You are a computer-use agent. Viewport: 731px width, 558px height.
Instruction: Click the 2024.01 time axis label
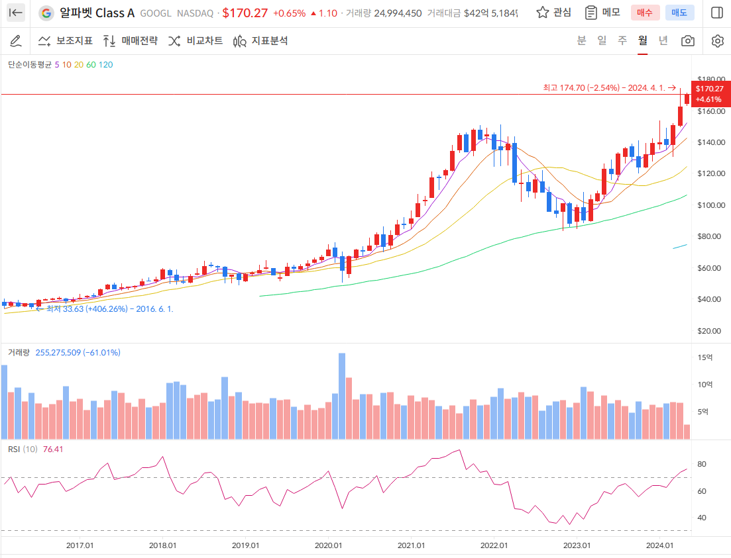point(659,545)
